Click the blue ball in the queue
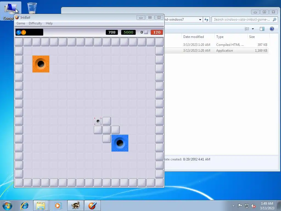Image resolution: width=281 pixels, height=211 pixels. (18, 32)
